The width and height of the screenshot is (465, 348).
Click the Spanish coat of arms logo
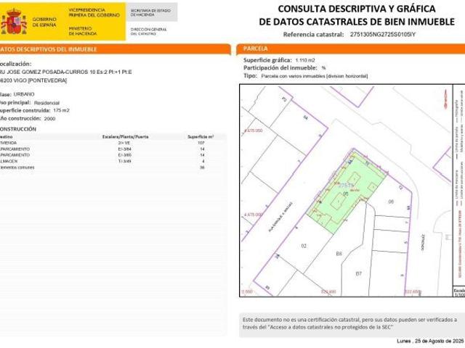(13, 21)
